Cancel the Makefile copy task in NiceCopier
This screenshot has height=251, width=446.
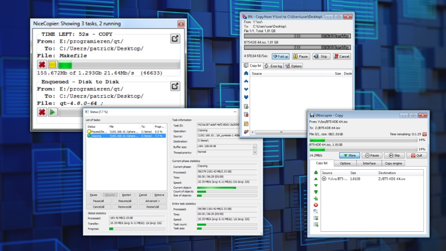(42, 64)
